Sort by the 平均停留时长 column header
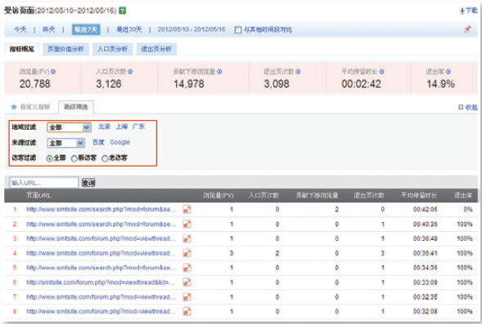 (419, 196)
